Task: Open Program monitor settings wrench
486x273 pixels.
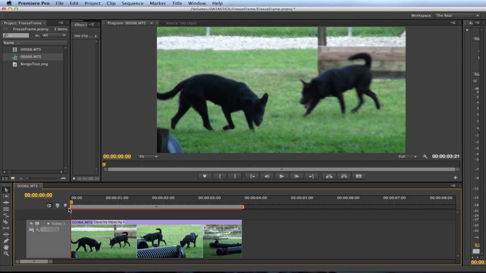Action: pyautogui.click(x=425, y=156)
